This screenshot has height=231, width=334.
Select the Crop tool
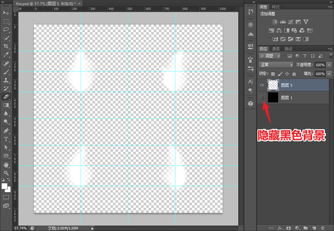(x=6, y=46)
